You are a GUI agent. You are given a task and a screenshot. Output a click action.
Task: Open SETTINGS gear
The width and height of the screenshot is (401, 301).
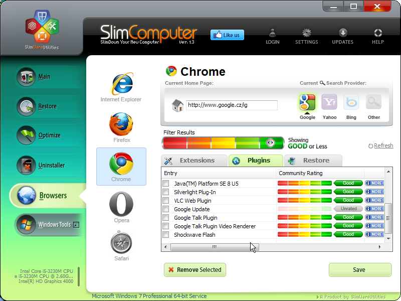pyautogui.click(x=307, y=36)
